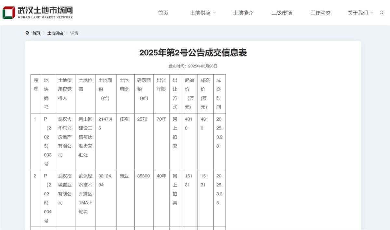Click parcel number P(2025)004号 cell
390x230 pixels.
point(48,198)
